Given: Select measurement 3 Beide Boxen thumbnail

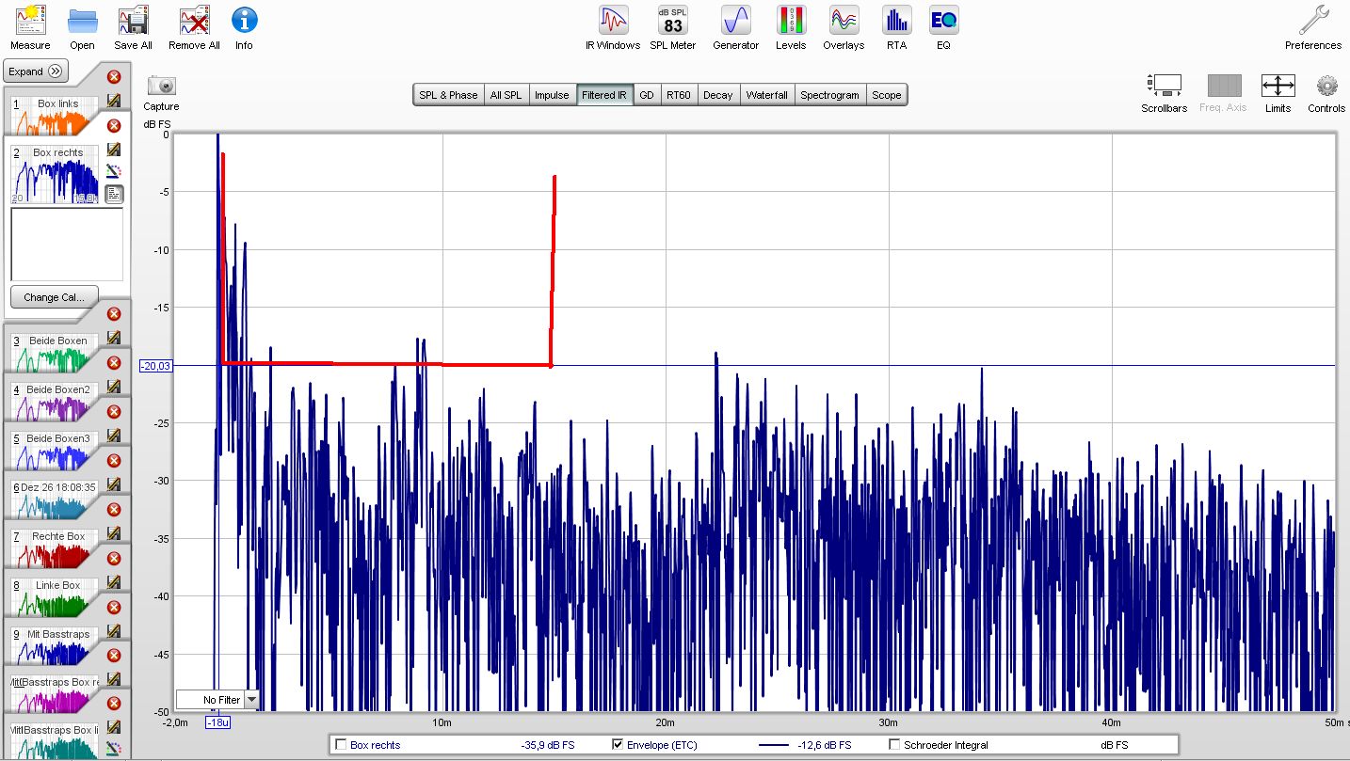Looking at the screenshot, I should pos(55,352).
